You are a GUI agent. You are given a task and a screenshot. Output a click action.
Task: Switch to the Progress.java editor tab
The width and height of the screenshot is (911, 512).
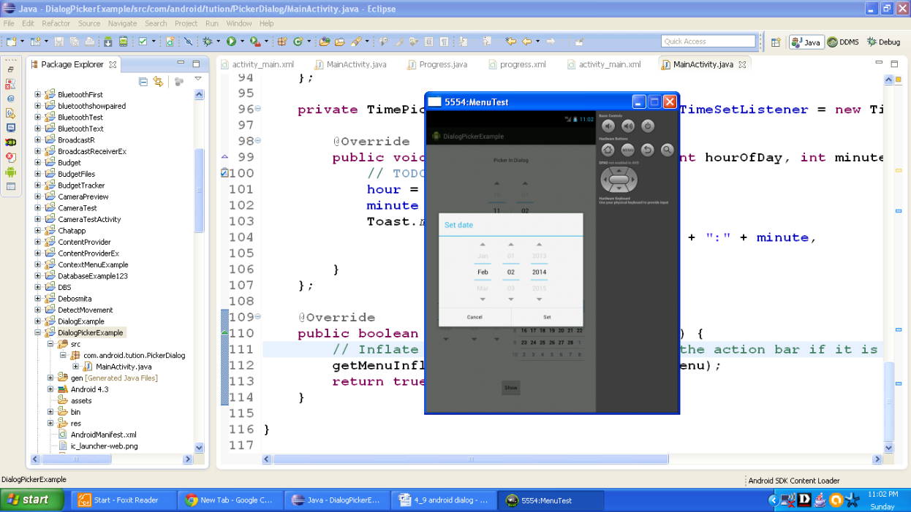coord(443,64)
